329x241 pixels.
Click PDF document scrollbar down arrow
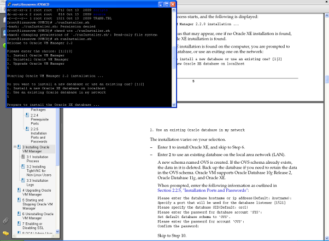point(327,238)
